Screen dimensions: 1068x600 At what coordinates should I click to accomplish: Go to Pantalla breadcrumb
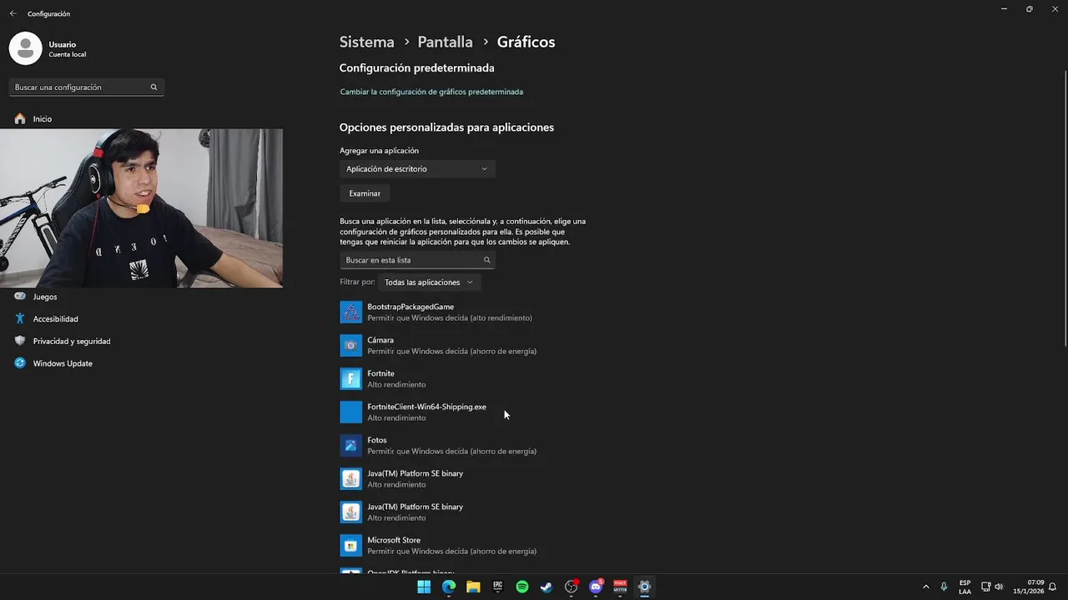click(x=445, y=42)
